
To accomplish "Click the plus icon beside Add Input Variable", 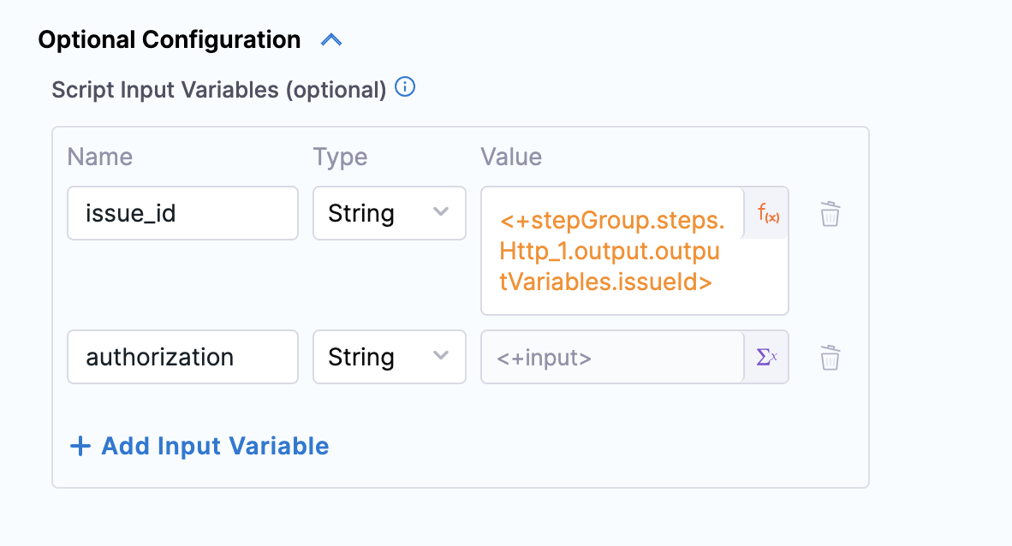I will tap(80, 446).
